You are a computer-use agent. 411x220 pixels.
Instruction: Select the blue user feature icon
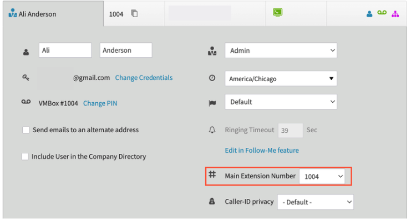(369, 14)
